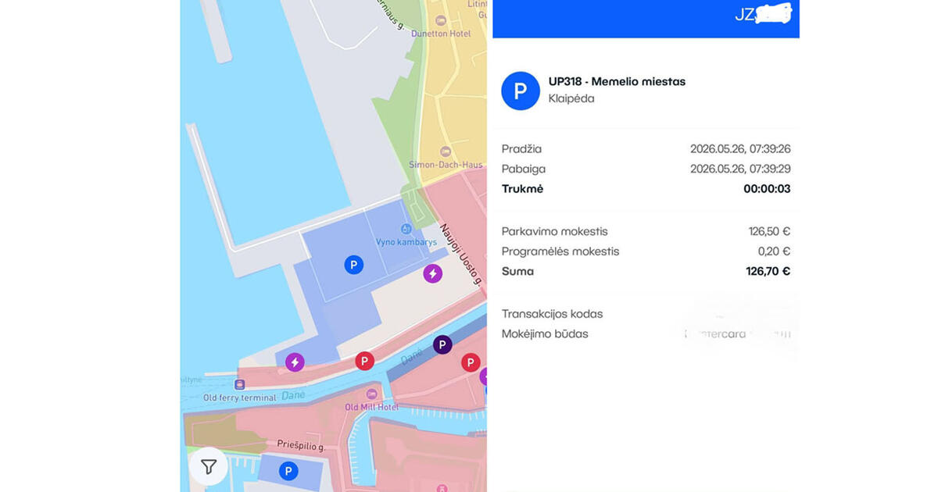
Task: Click the Trukmė value 00:00:03
Action: click(x=767, y=189)
